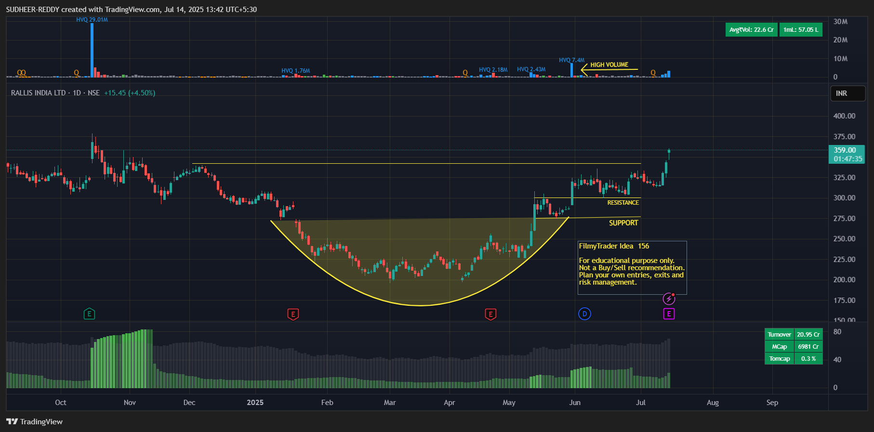Select the FilmyTrader Idea 156 note box
This screenshot has height=432, width=874.
click(x=632, y=267)
